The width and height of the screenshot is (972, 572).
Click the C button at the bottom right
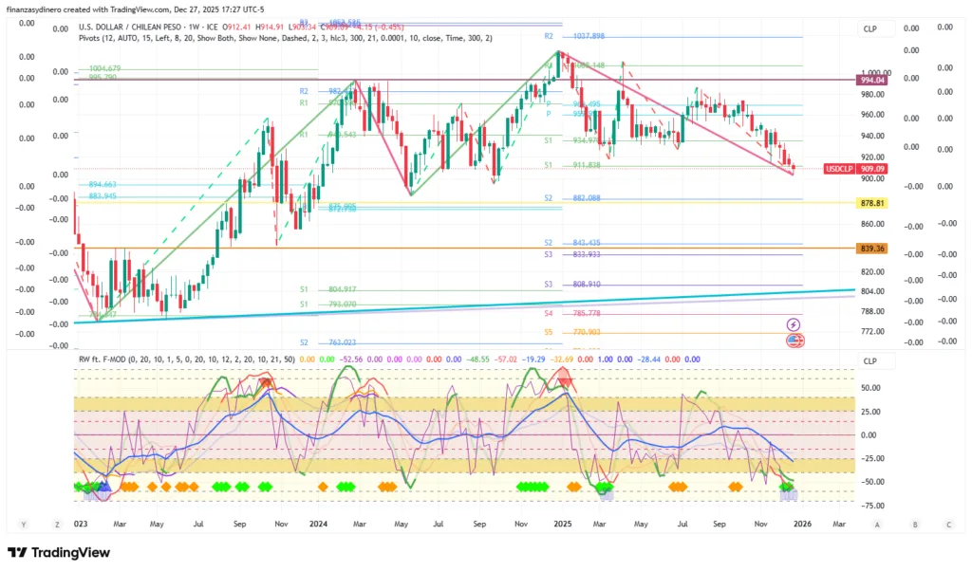tap(948, 524)
